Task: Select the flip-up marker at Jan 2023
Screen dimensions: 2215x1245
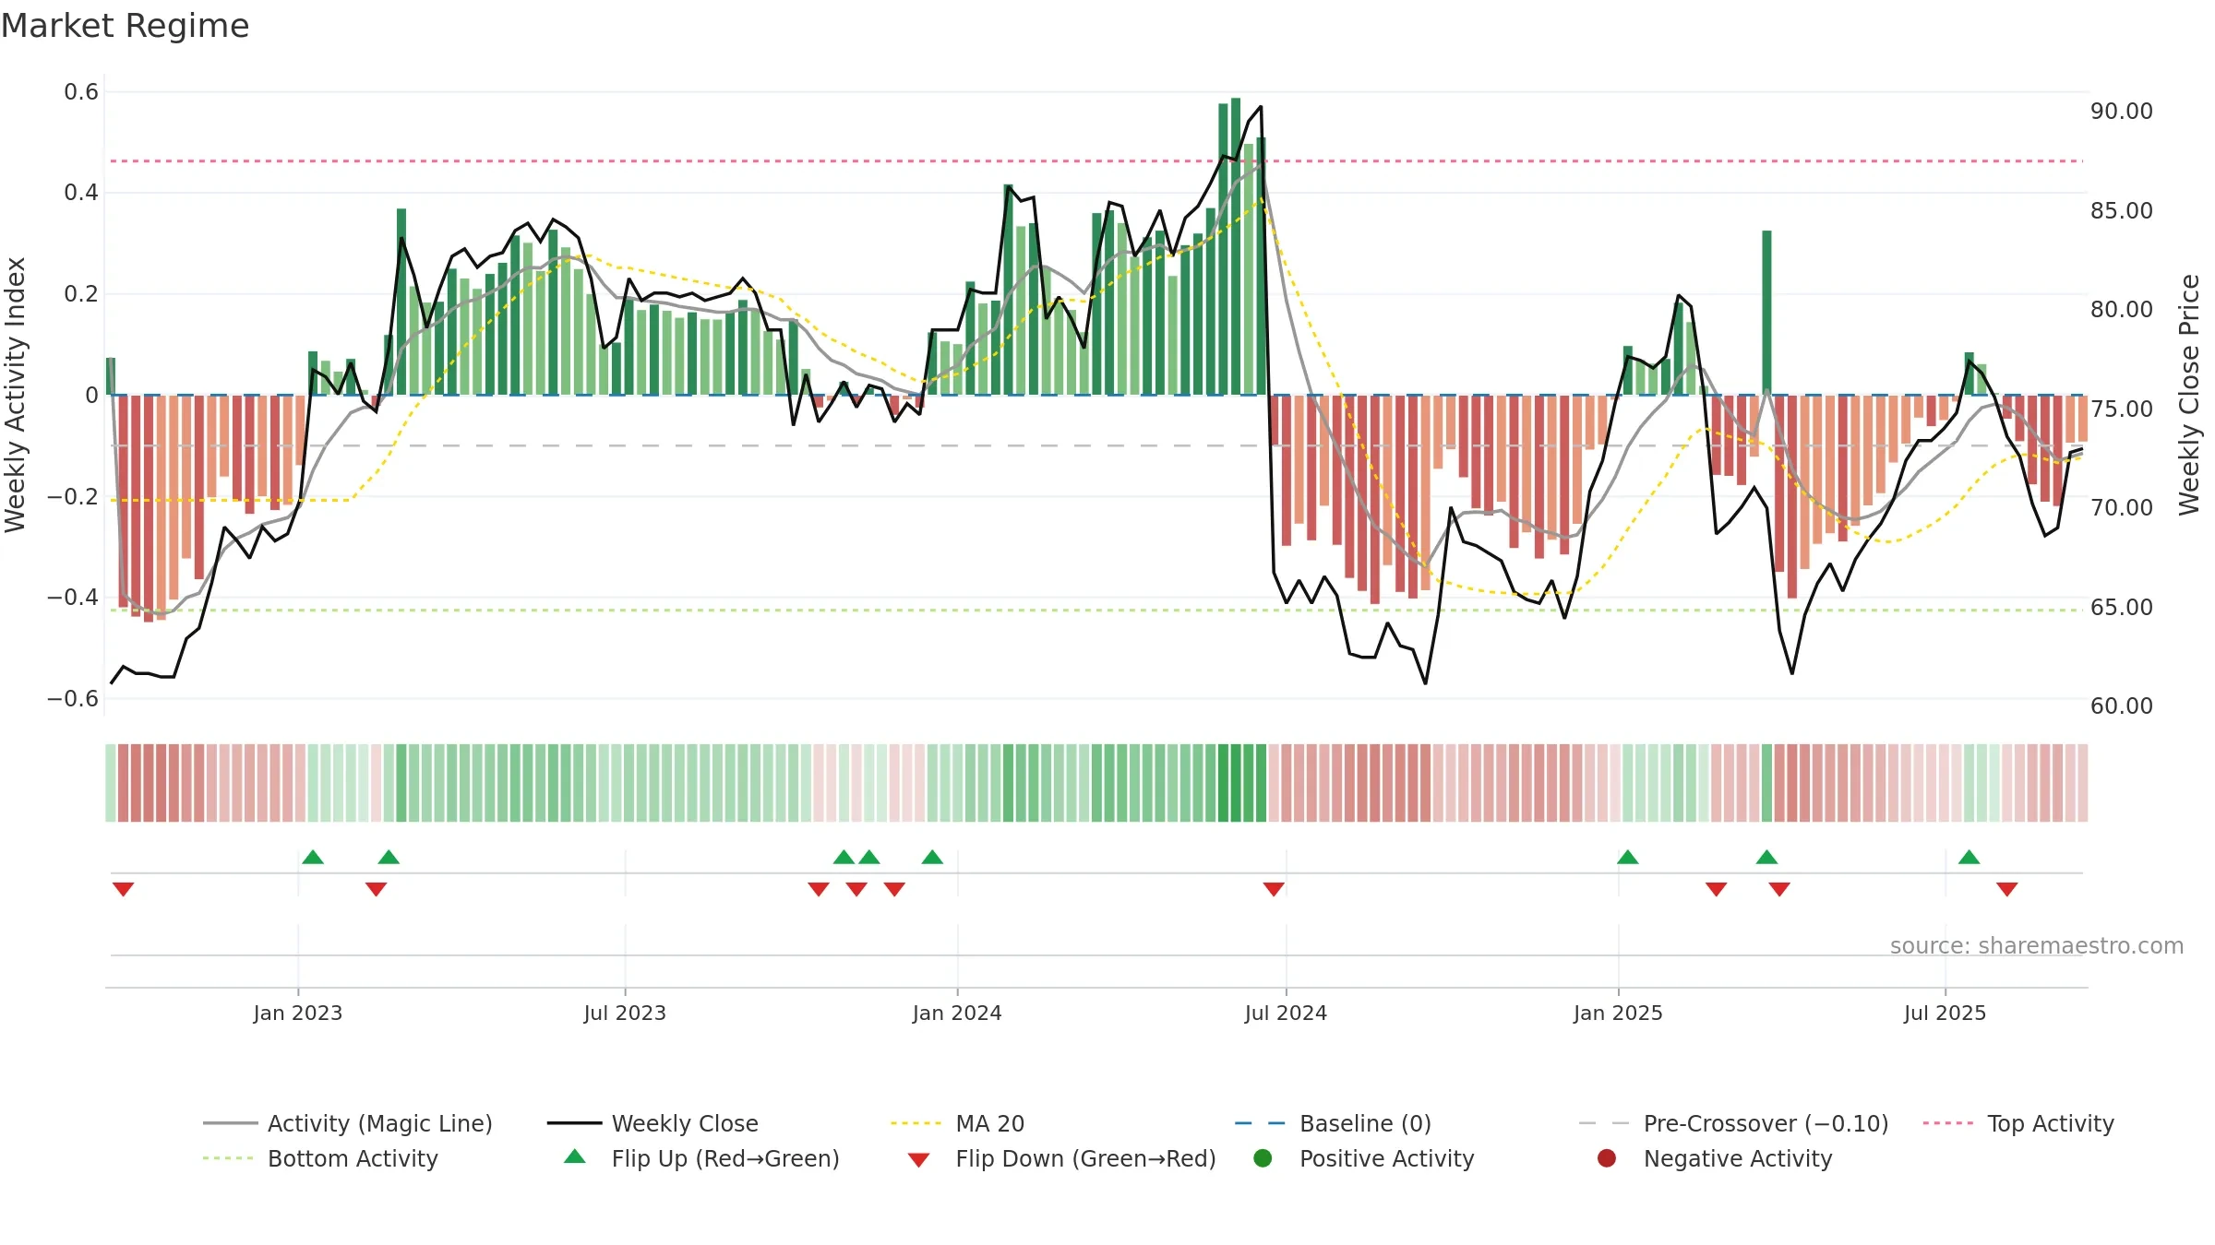Action: [313, 857]
